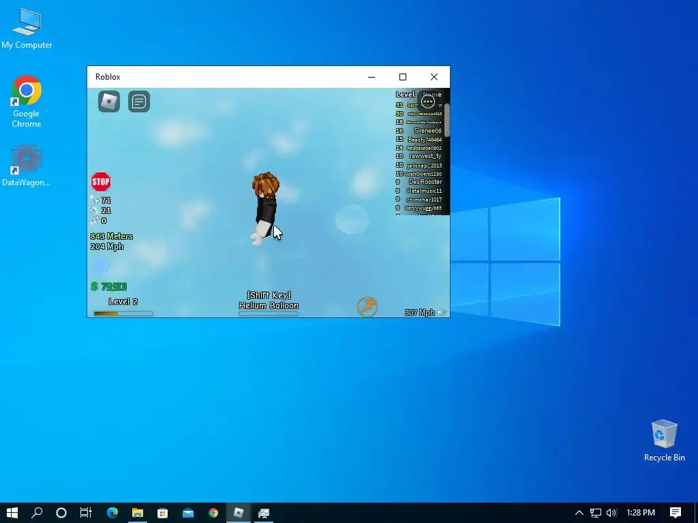Open the more options ellipsis button

428,101
